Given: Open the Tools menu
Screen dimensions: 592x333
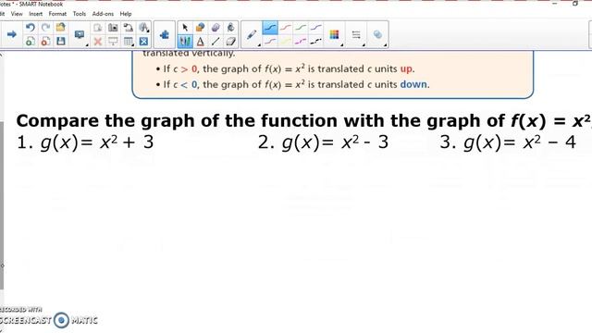Looking at the screenshot, I should [x=80, y=14].
